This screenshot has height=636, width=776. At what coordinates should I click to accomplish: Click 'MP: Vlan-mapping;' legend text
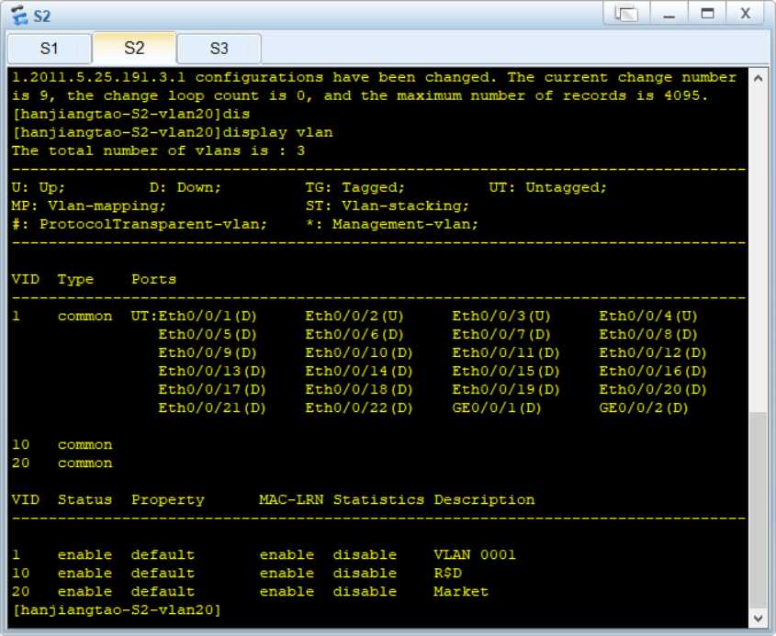(88, 206)
